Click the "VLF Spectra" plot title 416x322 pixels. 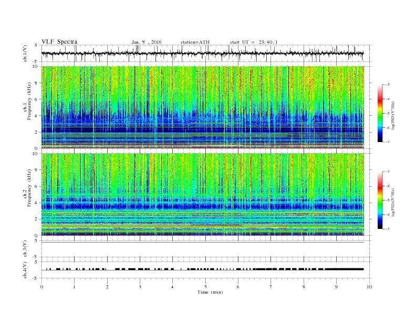[x=59, y=42]
